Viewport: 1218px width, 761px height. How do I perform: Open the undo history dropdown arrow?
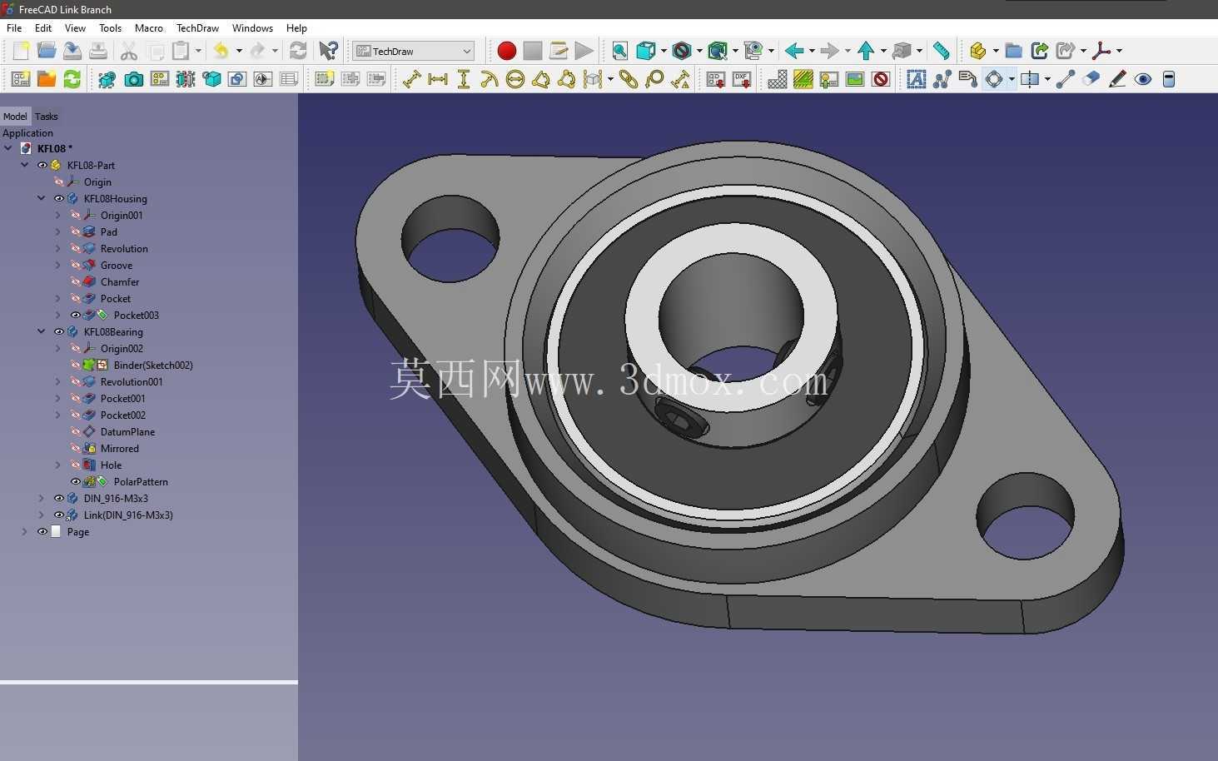(x=239, y=51)
